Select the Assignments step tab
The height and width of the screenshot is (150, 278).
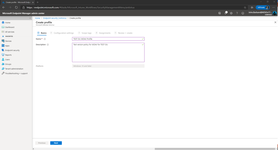103,33
